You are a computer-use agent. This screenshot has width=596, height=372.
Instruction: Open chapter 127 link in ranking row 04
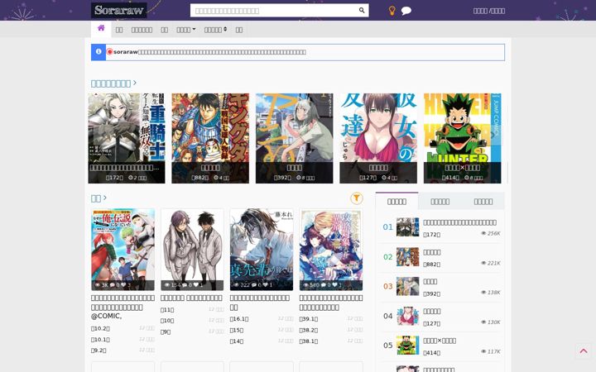(x=432, y=323)
